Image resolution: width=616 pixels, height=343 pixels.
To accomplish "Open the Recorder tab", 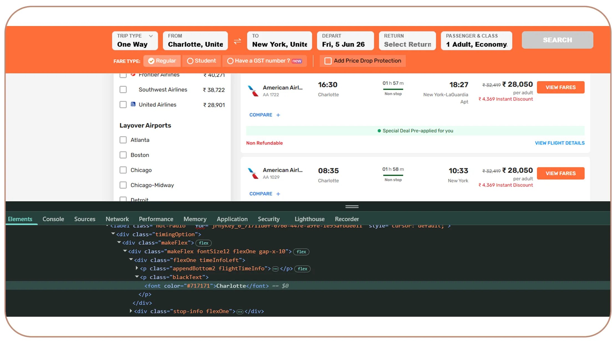I will click(x=347, y=219).
